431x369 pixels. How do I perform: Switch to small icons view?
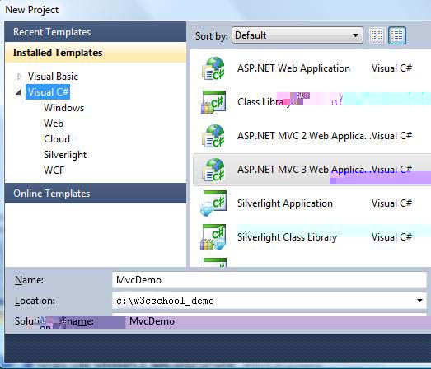pyautogui.click(x=377, y=35)
